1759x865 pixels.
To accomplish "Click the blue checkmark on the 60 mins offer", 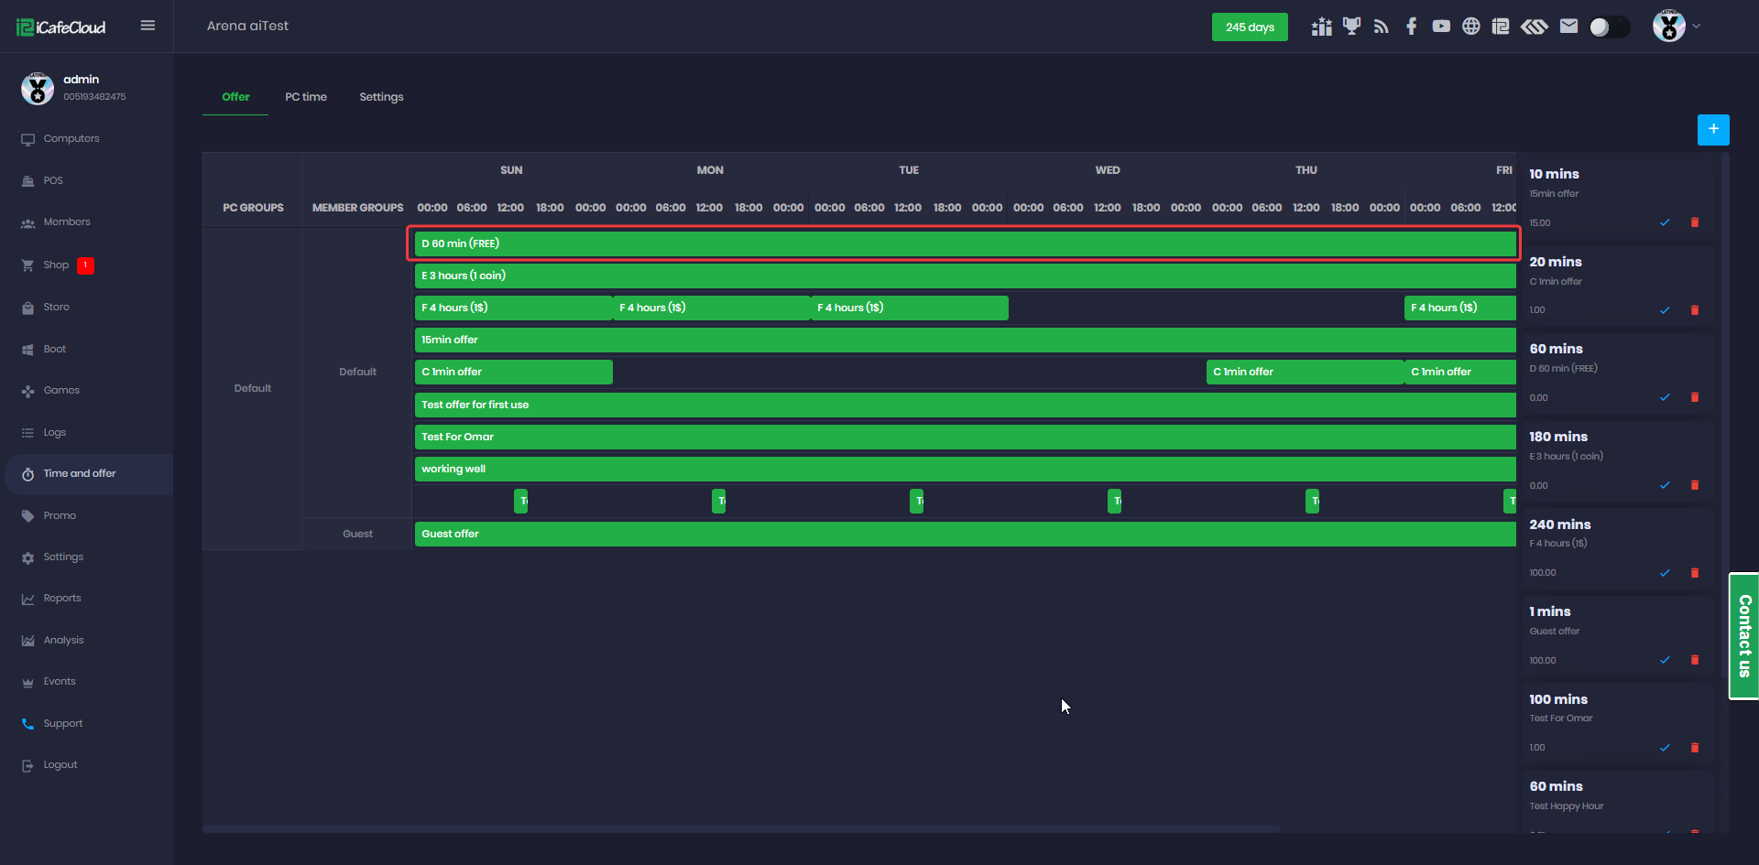I will 1665,397.
